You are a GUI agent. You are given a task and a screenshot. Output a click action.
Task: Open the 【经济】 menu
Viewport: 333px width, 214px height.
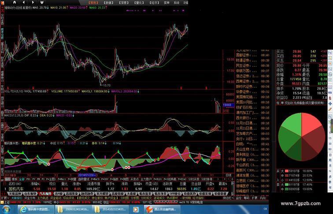coord(154,3)
